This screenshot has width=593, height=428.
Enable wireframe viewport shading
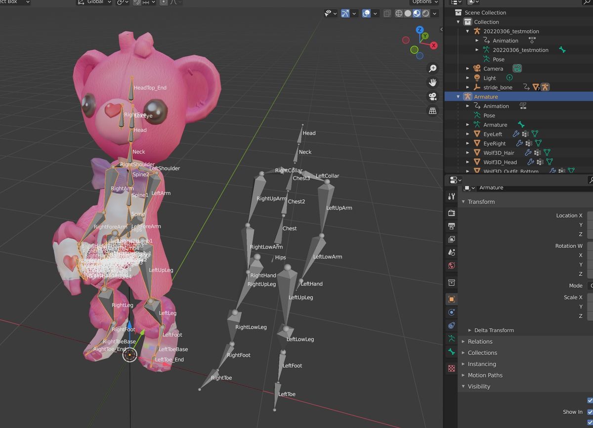(x=398, y=13)
